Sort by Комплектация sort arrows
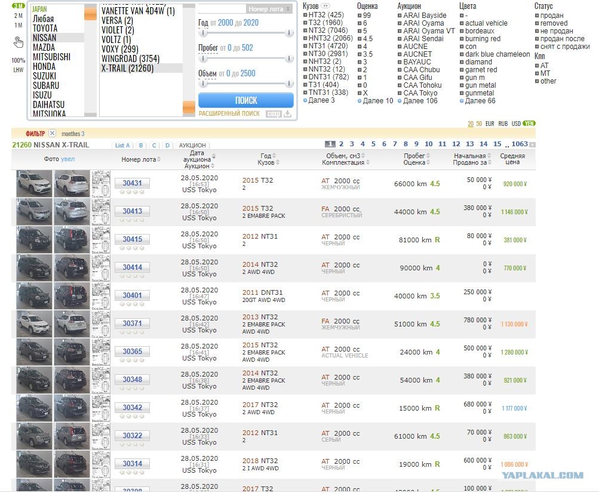The image size is (599, 493). click(367, 162)
